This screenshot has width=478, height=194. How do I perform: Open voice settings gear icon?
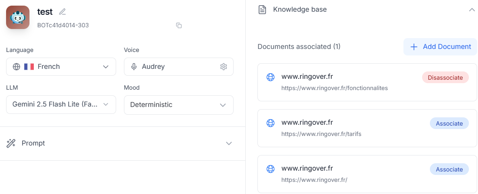tap(224, 67)
